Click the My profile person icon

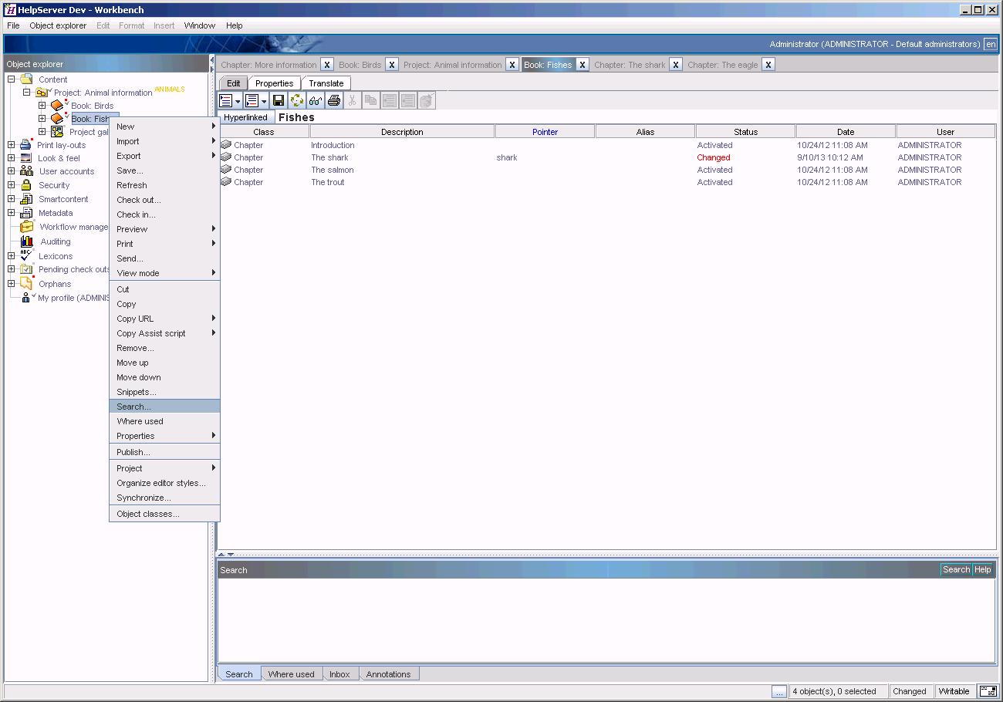[26, 297]
